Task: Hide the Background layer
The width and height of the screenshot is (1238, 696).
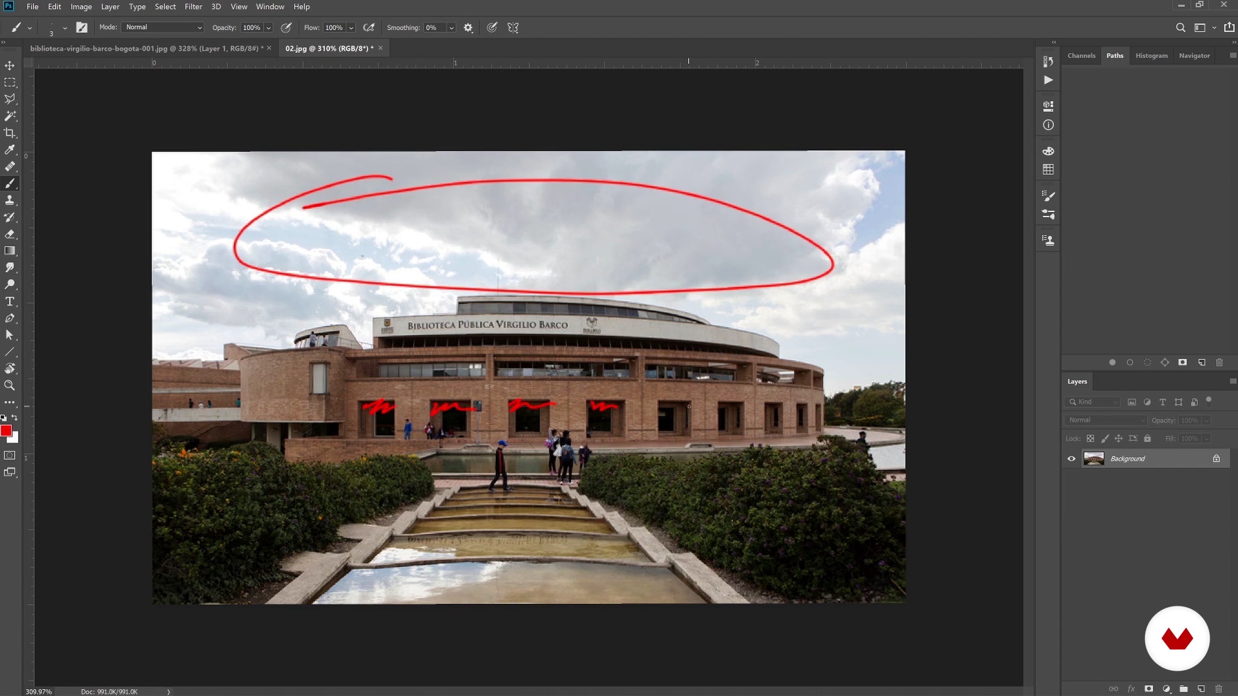Action: pos(1072,459)
